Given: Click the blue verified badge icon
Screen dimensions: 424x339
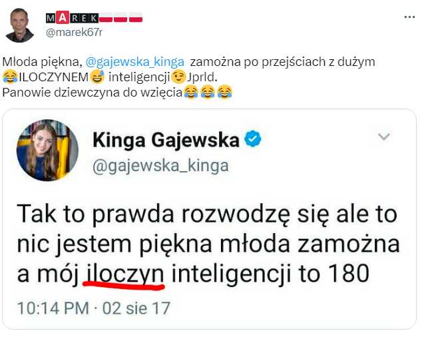Looking at the screenshot, I should tap(253, 139).
